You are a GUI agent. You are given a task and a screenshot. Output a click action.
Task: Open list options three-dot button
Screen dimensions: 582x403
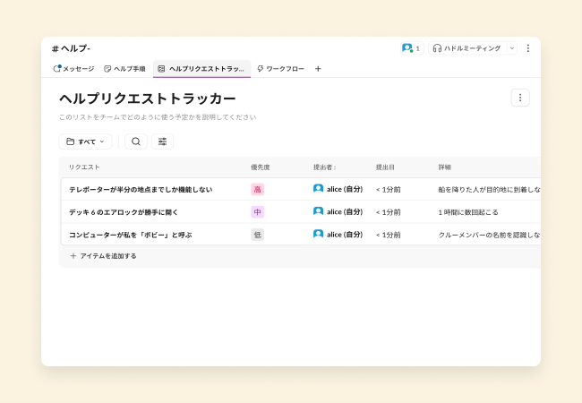(x=520, y=98)
